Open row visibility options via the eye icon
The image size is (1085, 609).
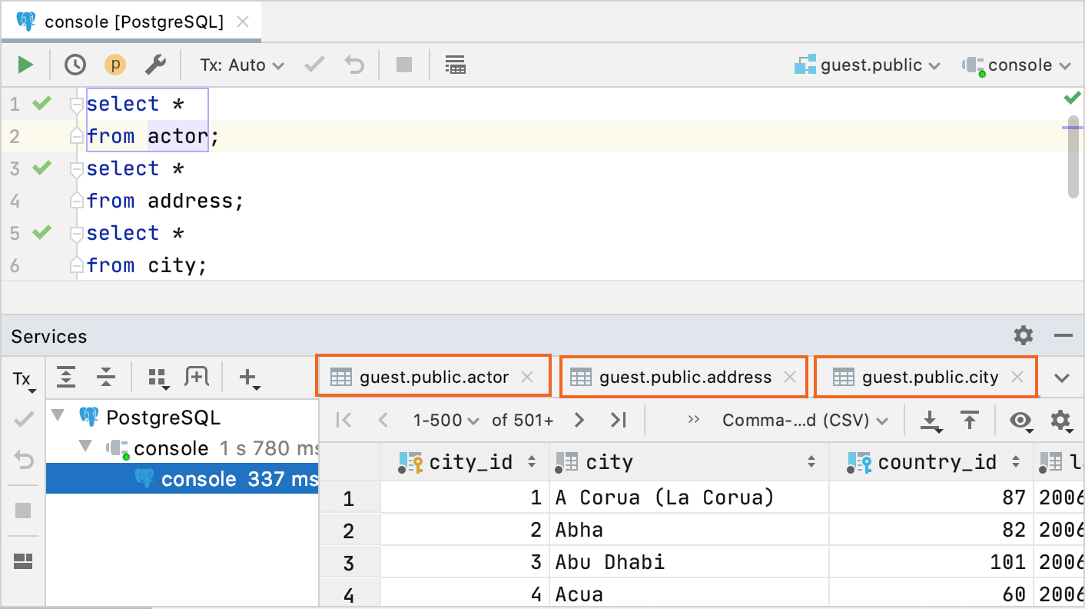click(x=1020, y=420)
